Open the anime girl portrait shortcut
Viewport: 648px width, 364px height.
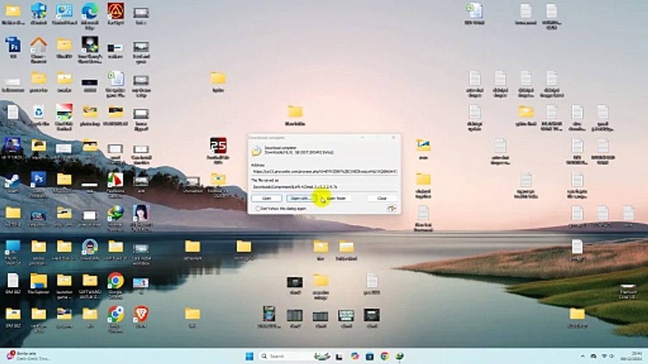coord(140,213)
